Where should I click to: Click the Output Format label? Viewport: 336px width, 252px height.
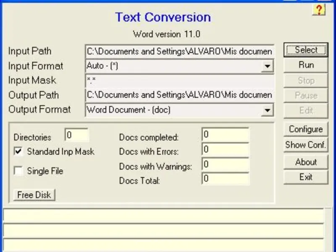click(39, 110)
